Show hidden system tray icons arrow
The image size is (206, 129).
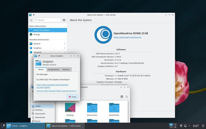(190, 126)
